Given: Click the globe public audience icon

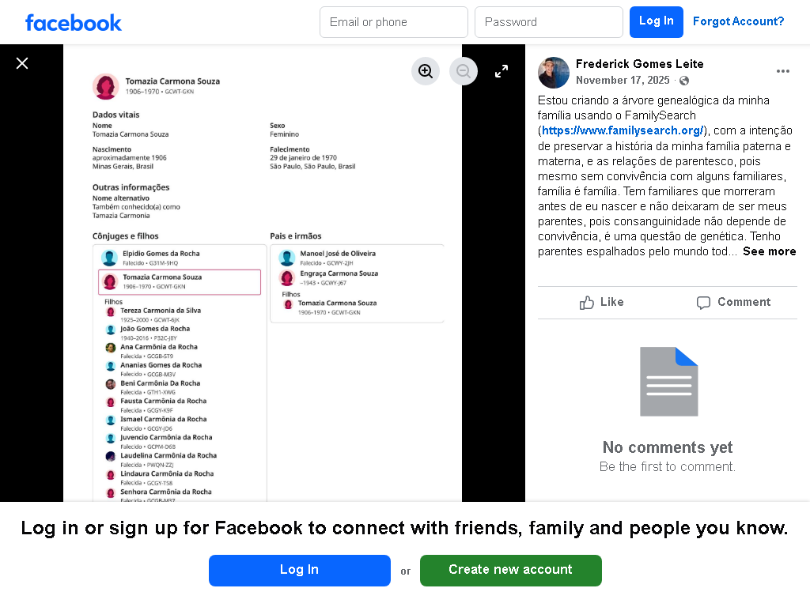Looking at the screenshot, I should (x=684, y=81).
